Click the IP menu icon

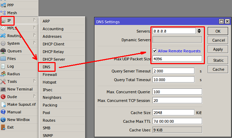point(3,20)
